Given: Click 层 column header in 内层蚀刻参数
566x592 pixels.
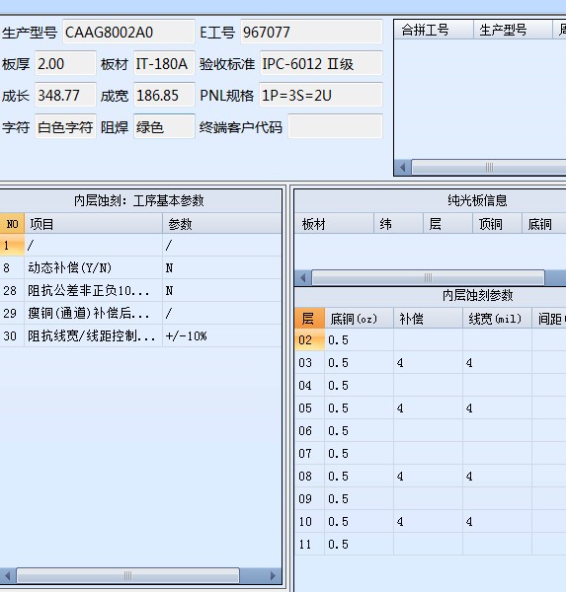Looking at the screenshot, I should click(309, 319).
